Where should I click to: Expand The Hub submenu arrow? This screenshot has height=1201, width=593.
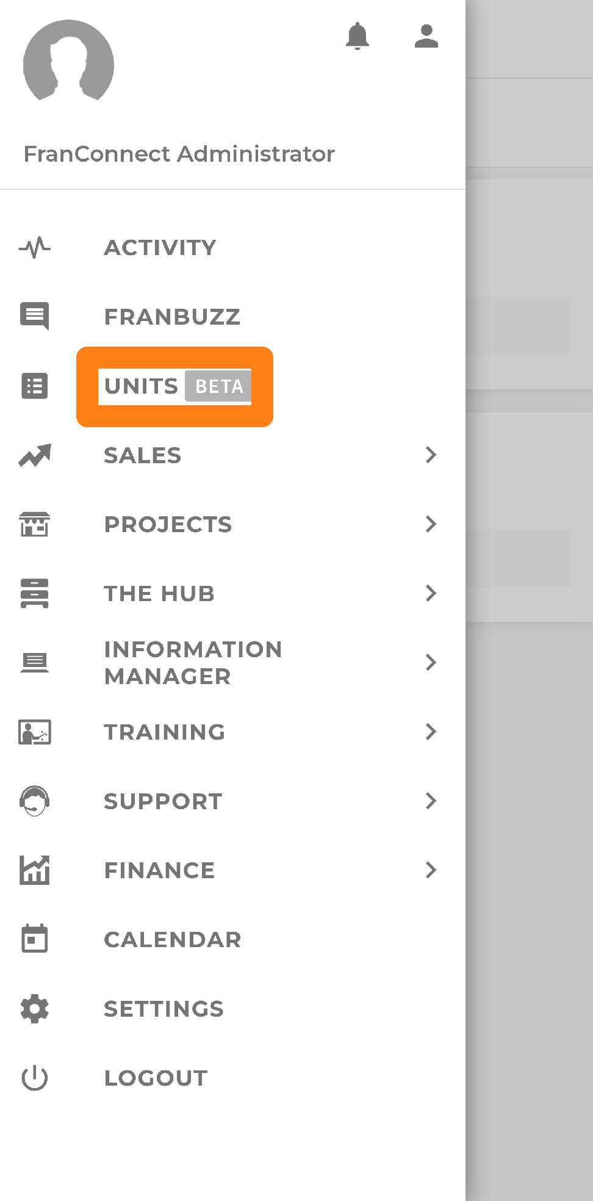pyautogui.click(x=431, y=593)
